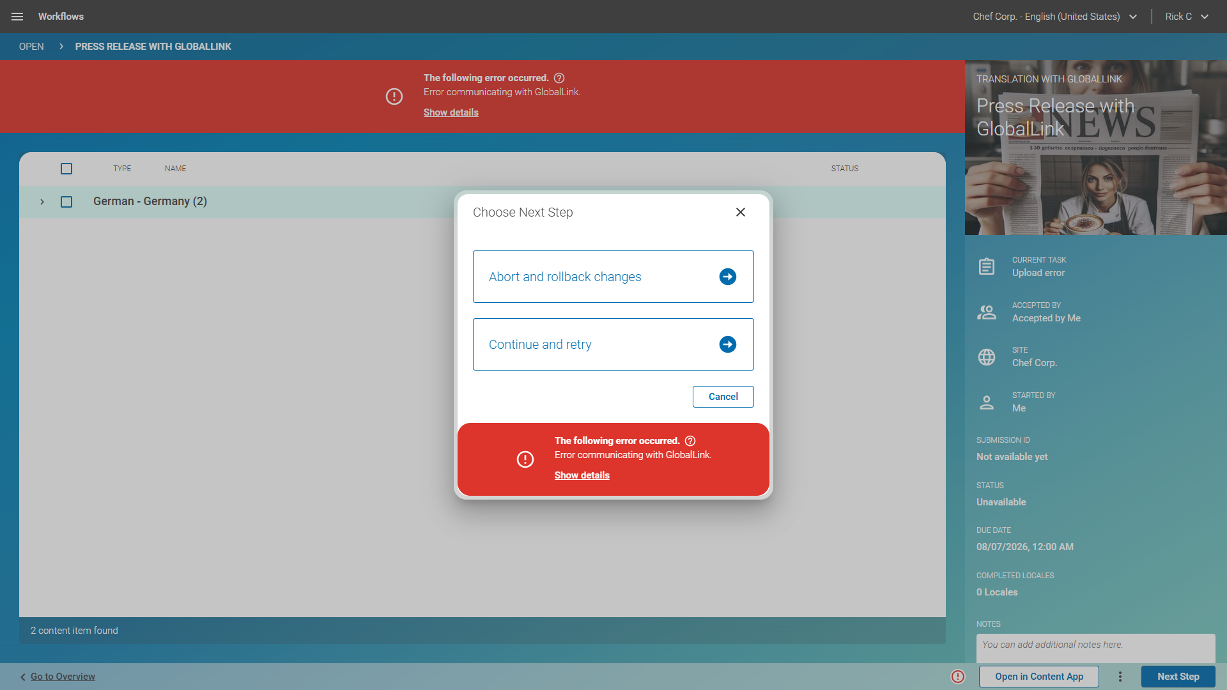1227x690 pixels.
Task: Click the warning icon in dialog error box
Action: [x=525, y=459]
